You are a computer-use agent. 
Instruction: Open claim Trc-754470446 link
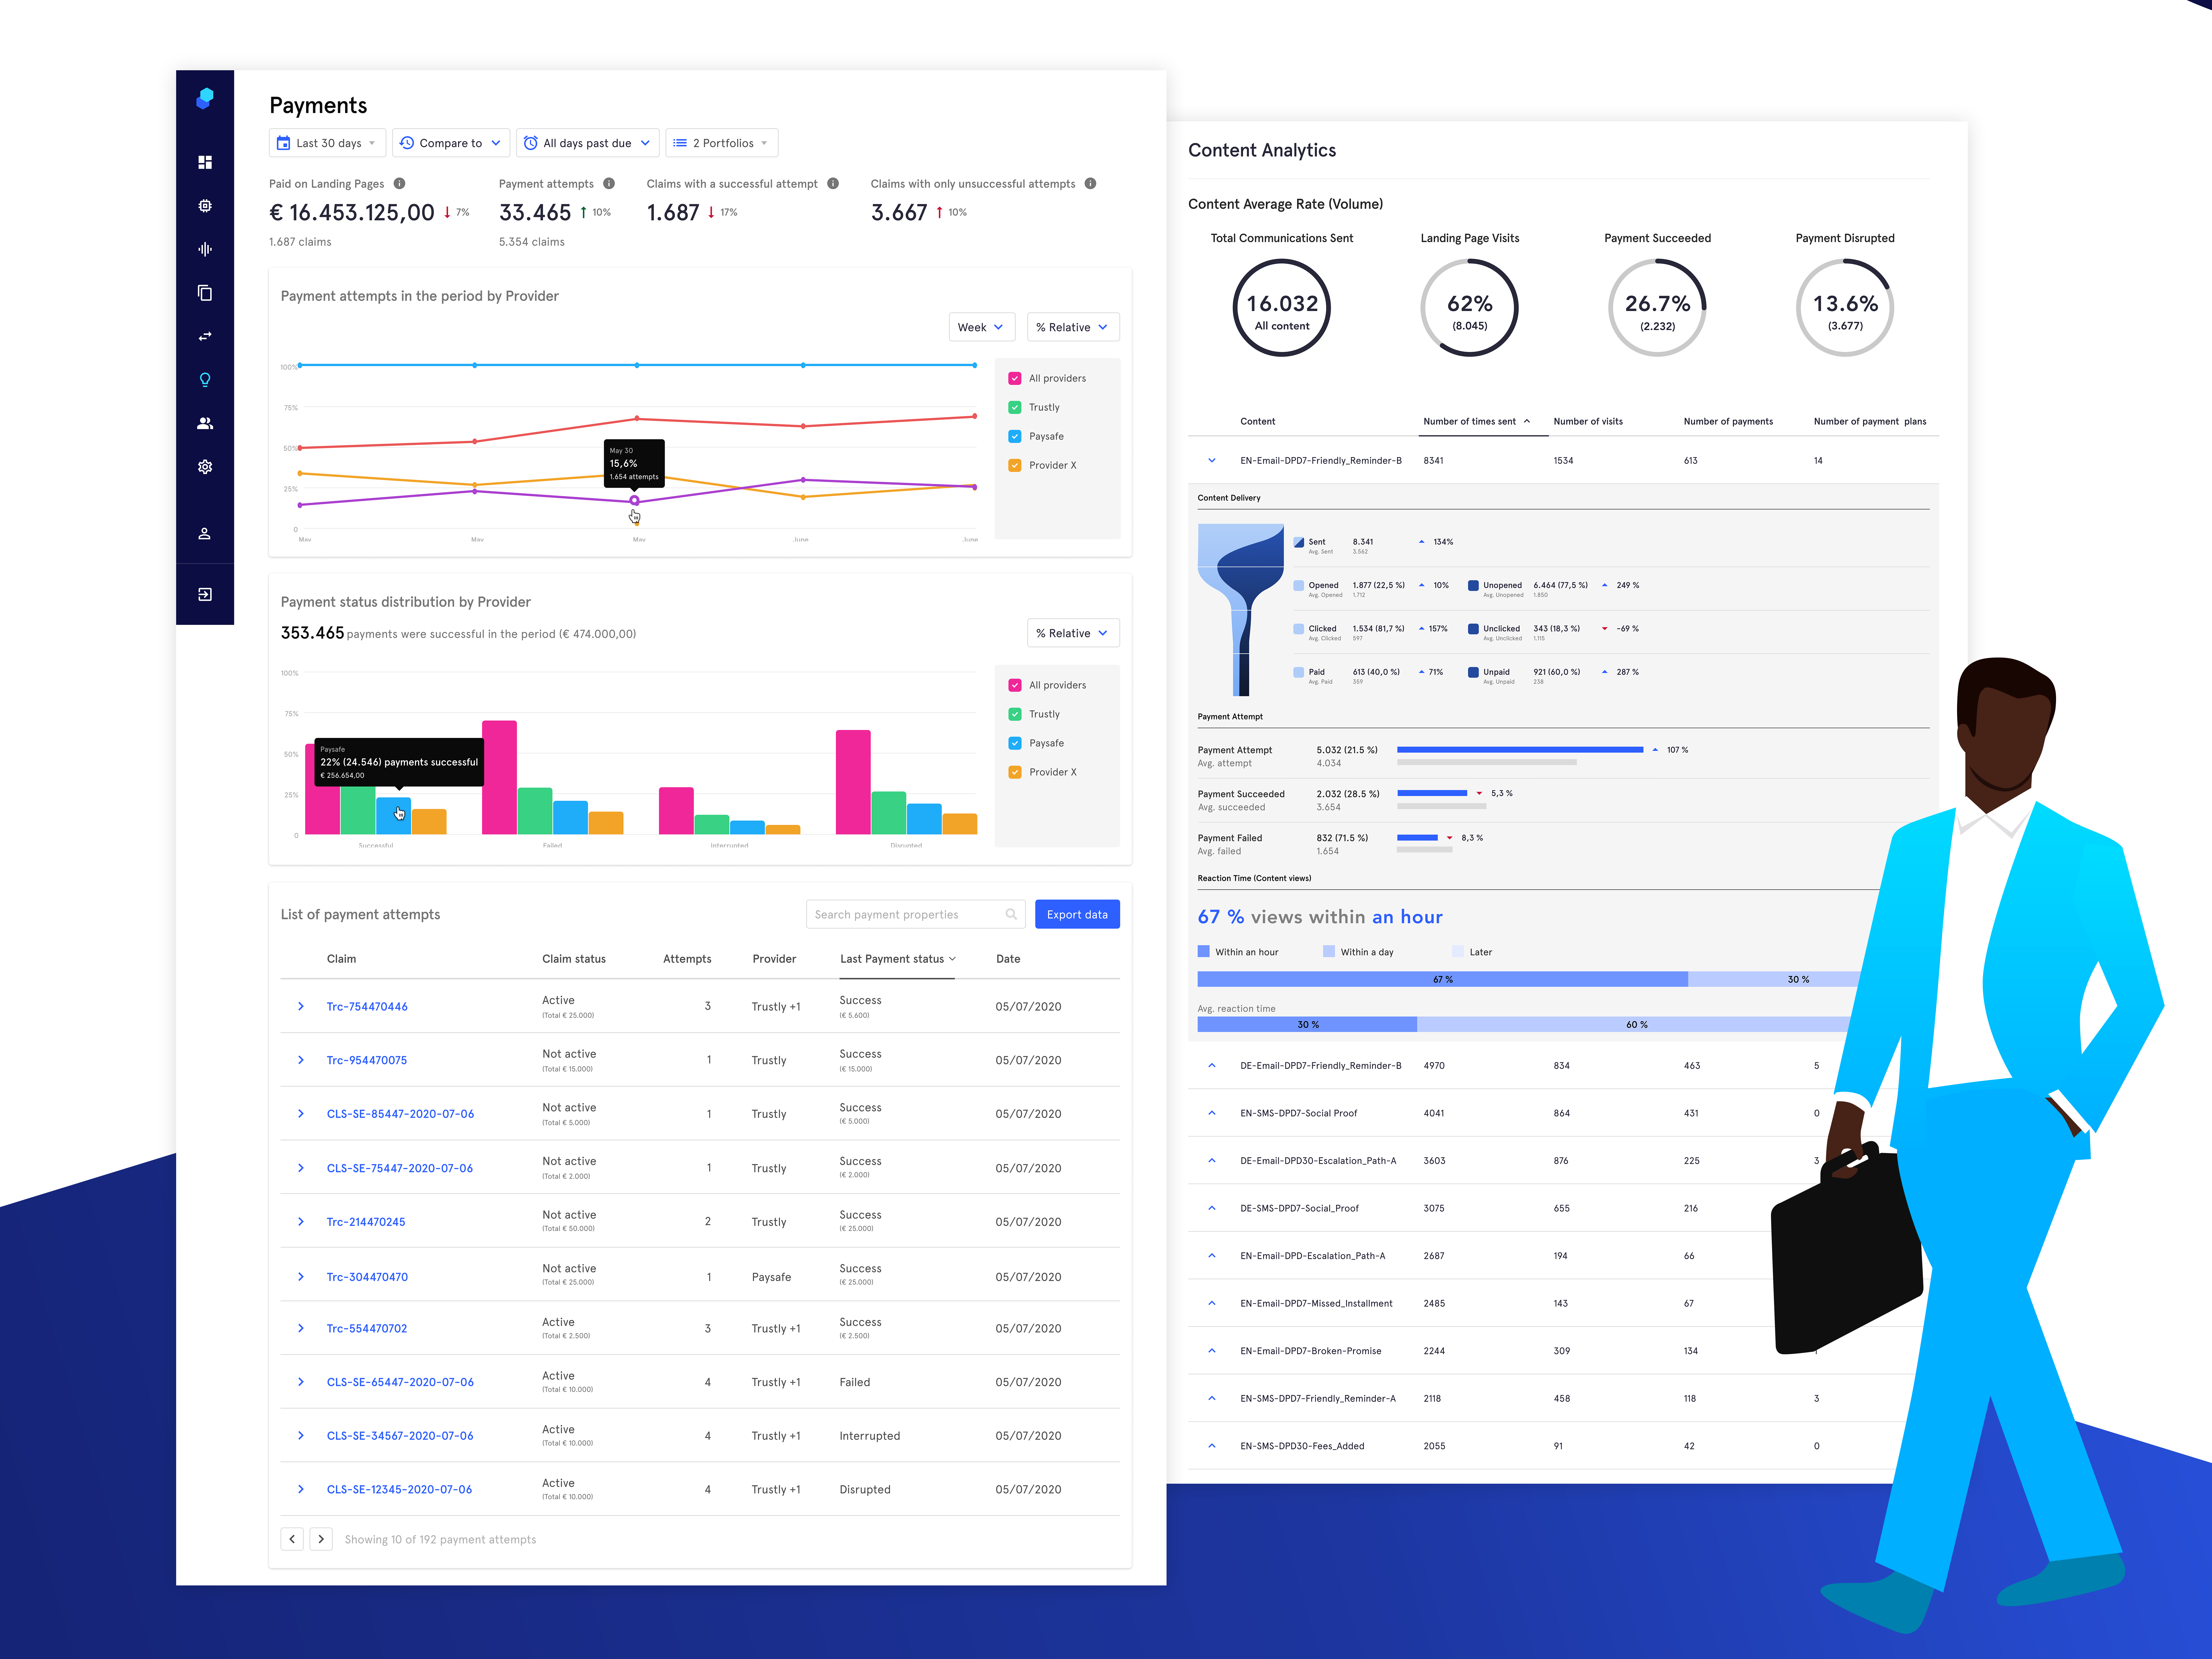(367, 1006)
